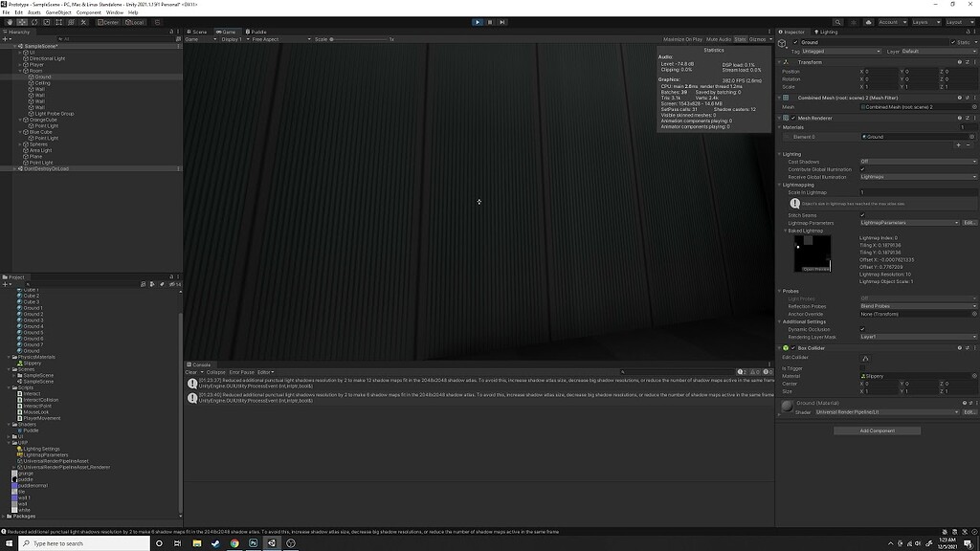Toggle Local pivot orientation in the toolbar
980x551 pixels.
134,22
